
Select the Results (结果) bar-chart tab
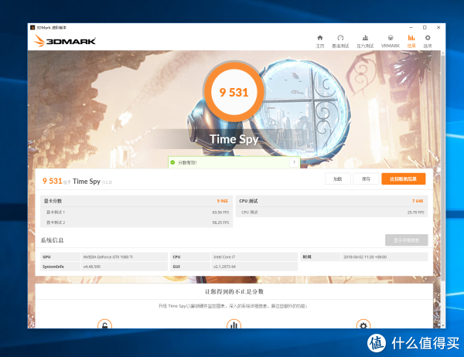pyautogui.click(x=411, y=42)
